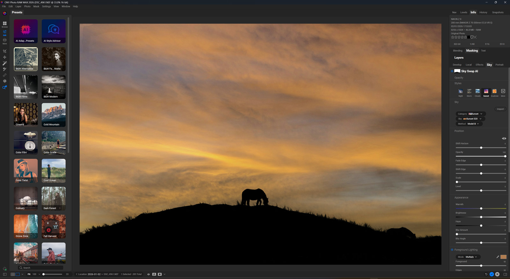Toggle the 'A' compare view button
510x279 pixels.
point(154,274)
